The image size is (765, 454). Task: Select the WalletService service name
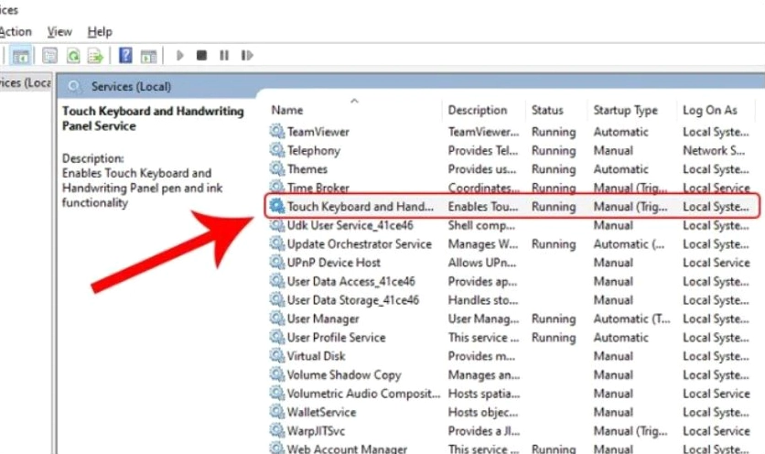coord(321,412)
